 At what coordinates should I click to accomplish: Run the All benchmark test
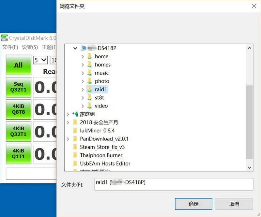click(18, 65)
